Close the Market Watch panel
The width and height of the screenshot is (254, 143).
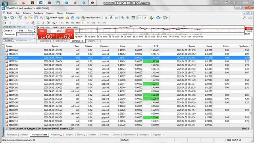point(35,27)
